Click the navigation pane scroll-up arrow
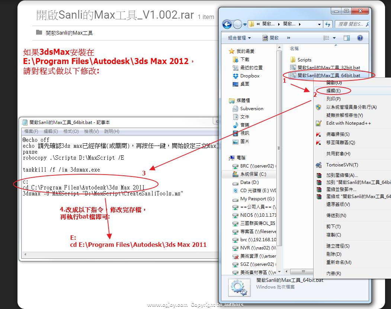Screen dimensions: 391x309 pyautogui.click(x=279, y=47)
